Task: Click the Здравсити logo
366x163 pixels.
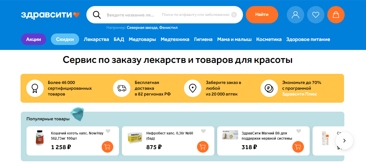Action: coord(50,15)
